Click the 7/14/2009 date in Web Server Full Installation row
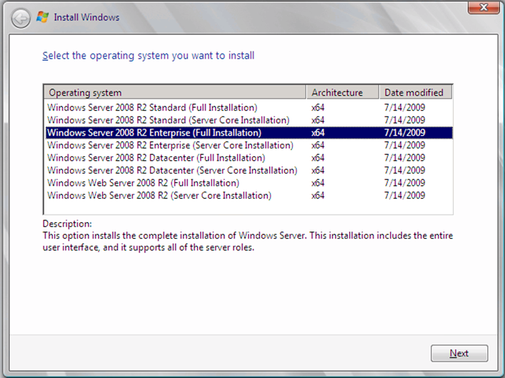The image size is (505, 378). [x=404, y=183]
